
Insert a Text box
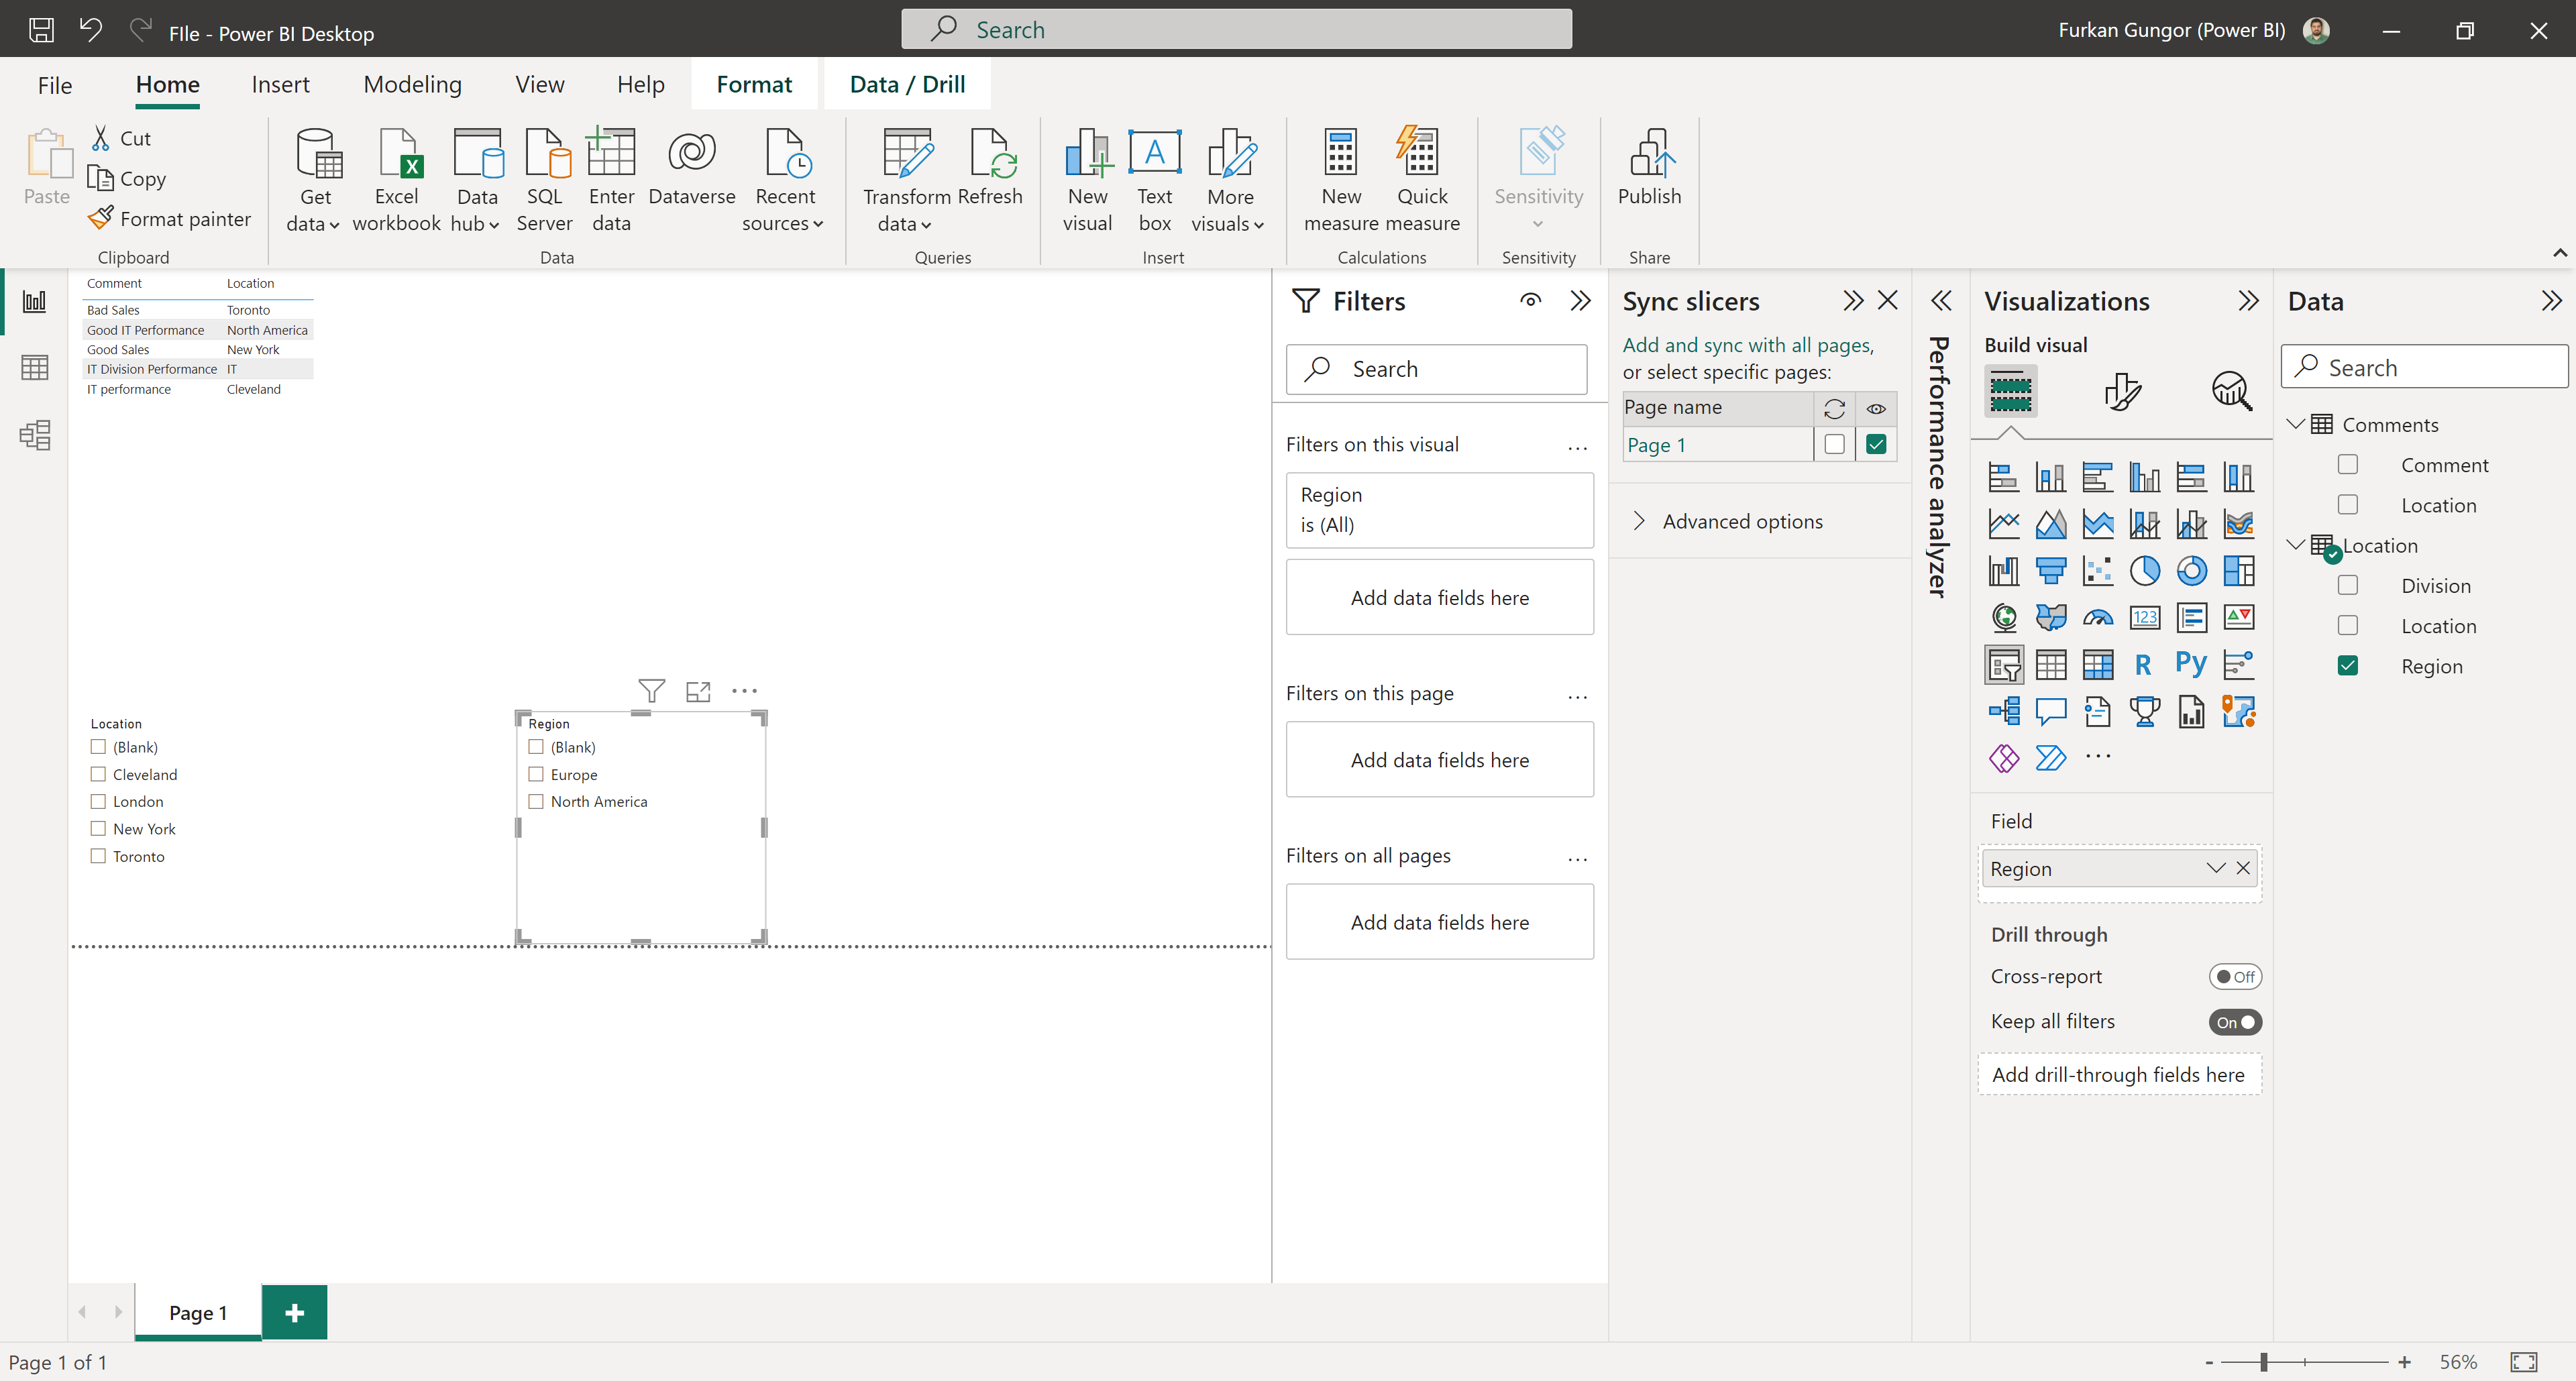pyautogui.click(x=1154, y=180)
